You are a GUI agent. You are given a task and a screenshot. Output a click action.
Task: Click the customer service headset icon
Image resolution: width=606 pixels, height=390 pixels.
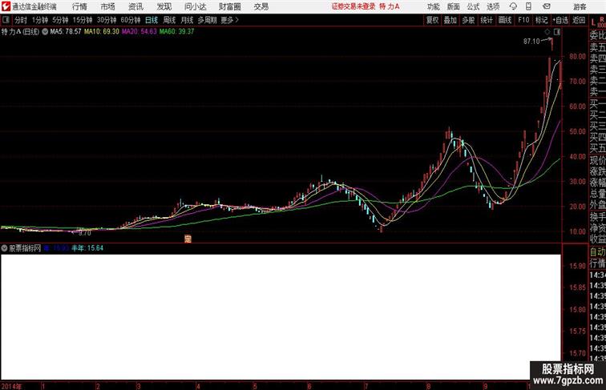click(x=513, y=6)
